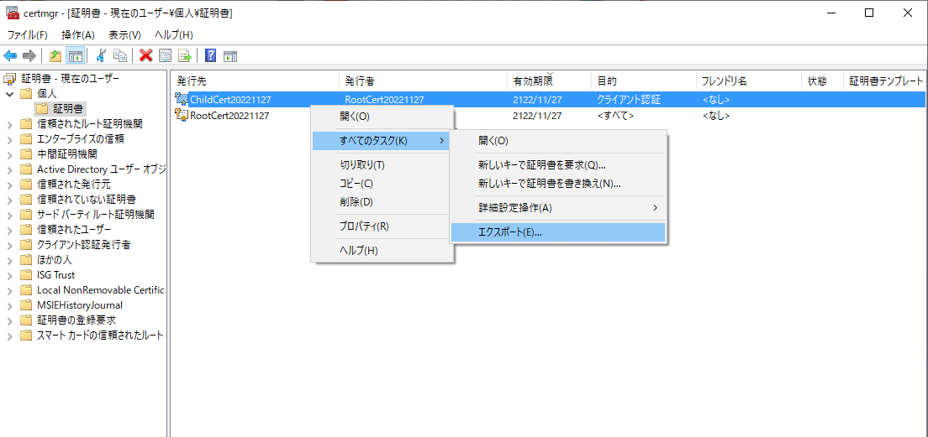This screenshot has width=928, height=437.
Task: Choose 開く(O) in the first context menu
Action: click(x=382, y=117)
